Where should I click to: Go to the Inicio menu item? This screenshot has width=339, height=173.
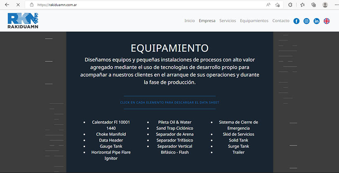tap(189, 21)
